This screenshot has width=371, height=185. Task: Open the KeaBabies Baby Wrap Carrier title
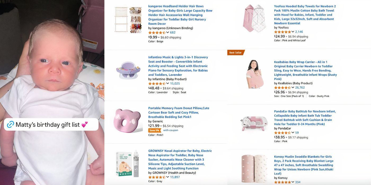click(x=306, y=71)
